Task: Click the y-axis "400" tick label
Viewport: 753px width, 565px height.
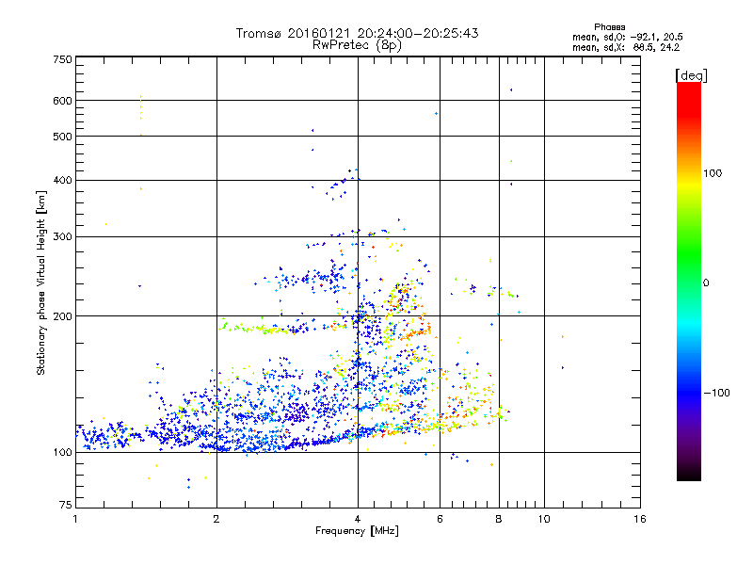Action: [62, 180]
